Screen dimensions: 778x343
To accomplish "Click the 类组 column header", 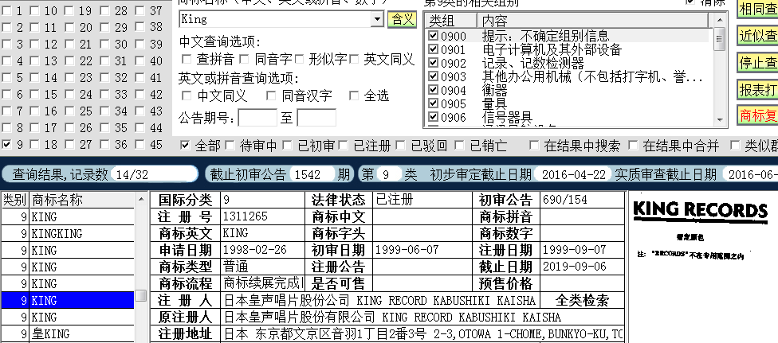I will (450, 21).
